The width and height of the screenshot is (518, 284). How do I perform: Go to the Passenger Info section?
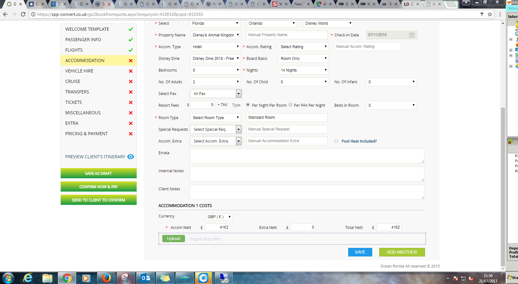(99, 40)
